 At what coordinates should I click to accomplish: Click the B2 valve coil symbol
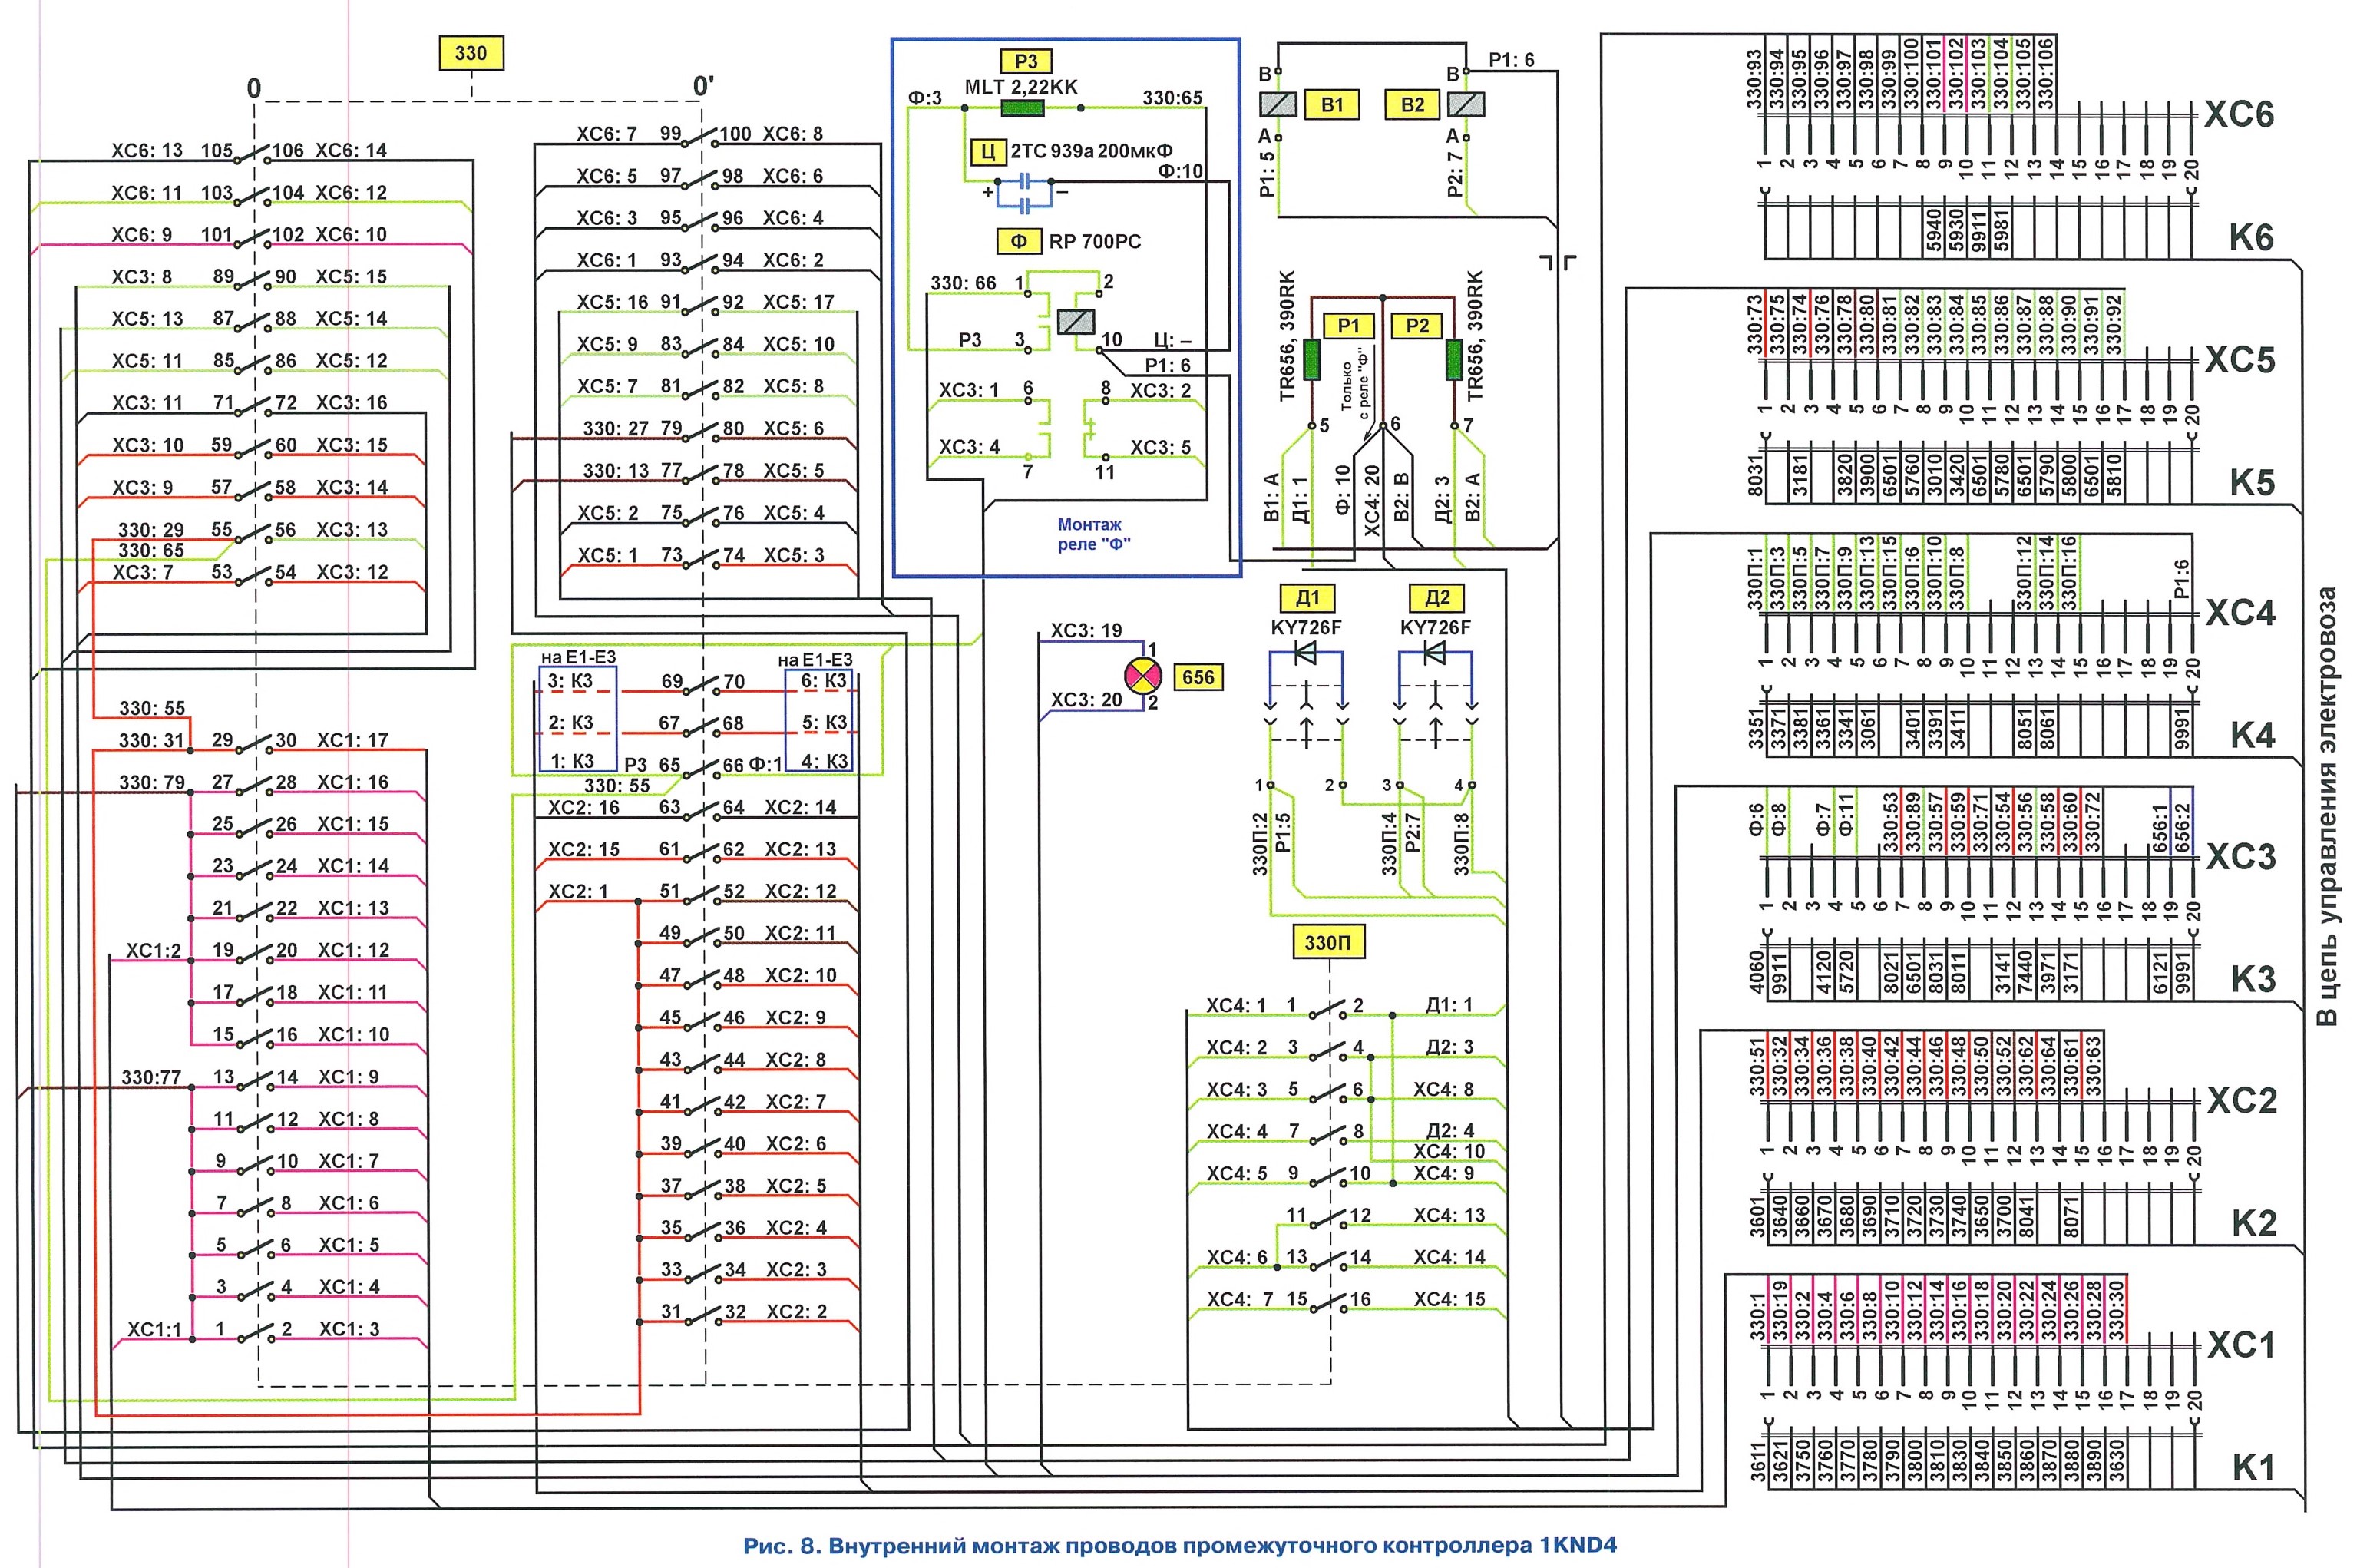(1466, 104)
